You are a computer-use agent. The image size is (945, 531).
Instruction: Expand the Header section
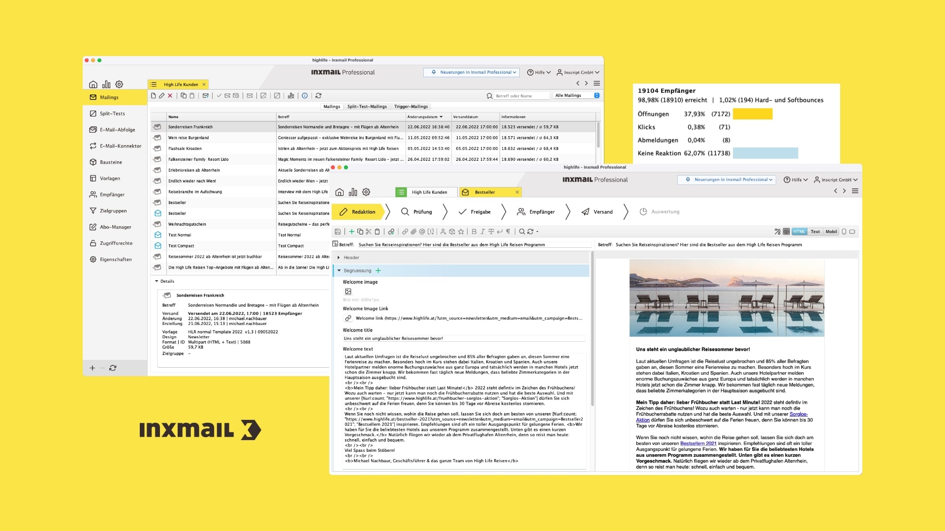pos(339,258)
